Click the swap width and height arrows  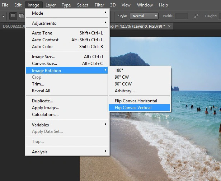coord(196,16)
